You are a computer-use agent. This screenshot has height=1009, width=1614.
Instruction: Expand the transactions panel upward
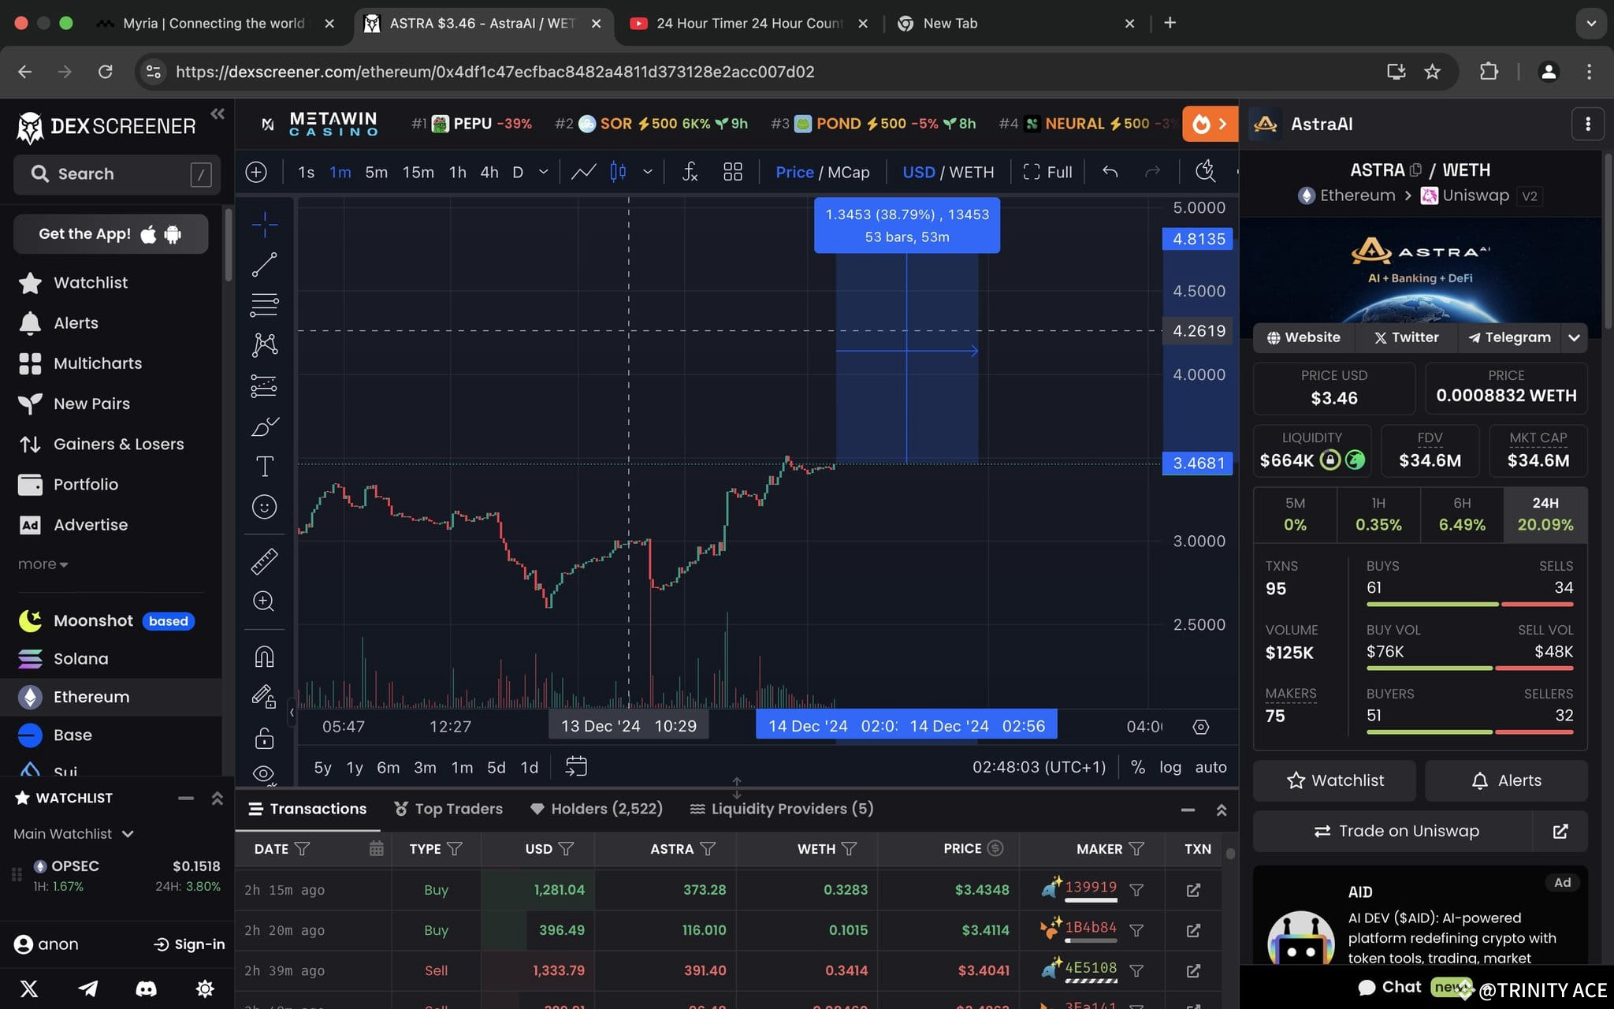pos(1222,810)
